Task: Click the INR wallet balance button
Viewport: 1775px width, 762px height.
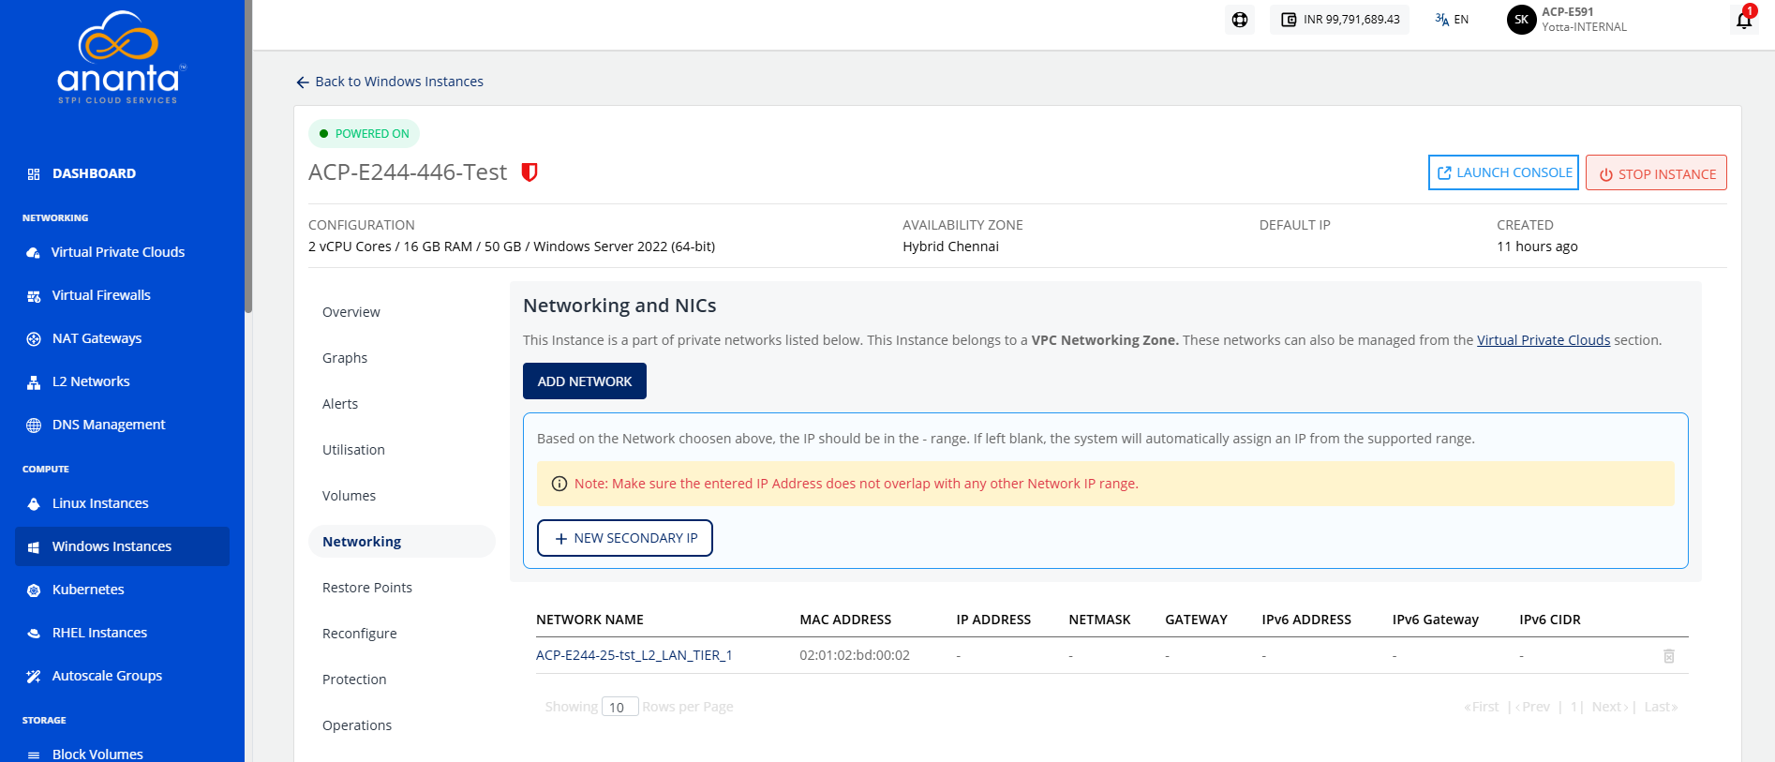Action: coord(1339,20)
